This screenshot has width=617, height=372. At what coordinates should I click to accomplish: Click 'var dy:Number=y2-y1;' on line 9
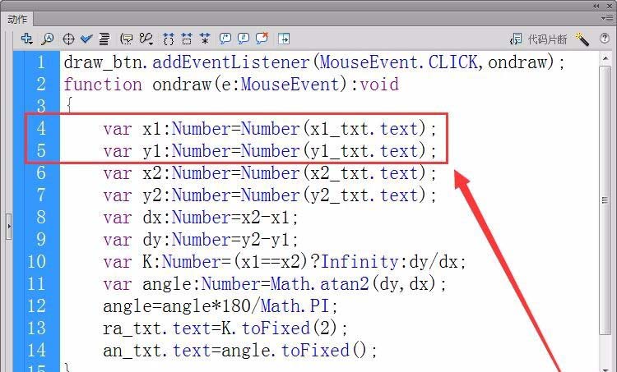tap(201, 240)
